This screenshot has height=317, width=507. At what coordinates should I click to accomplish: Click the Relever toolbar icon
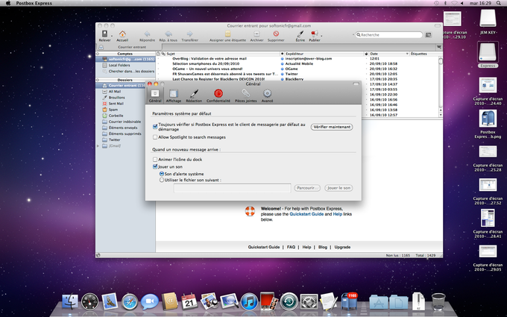105,34
